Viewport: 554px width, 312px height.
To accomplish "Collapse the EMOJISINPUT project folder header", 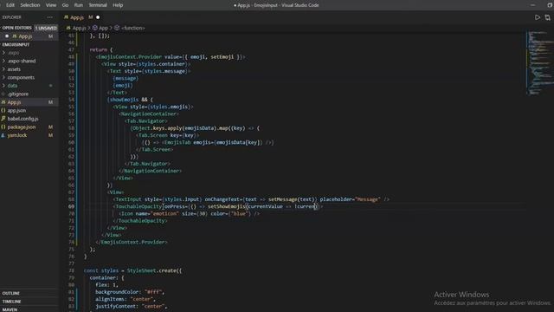I will 16,44.
